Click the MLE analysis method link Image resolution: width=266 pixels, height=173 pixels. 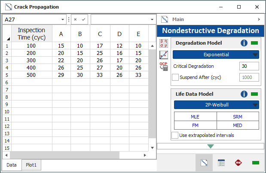195,117
